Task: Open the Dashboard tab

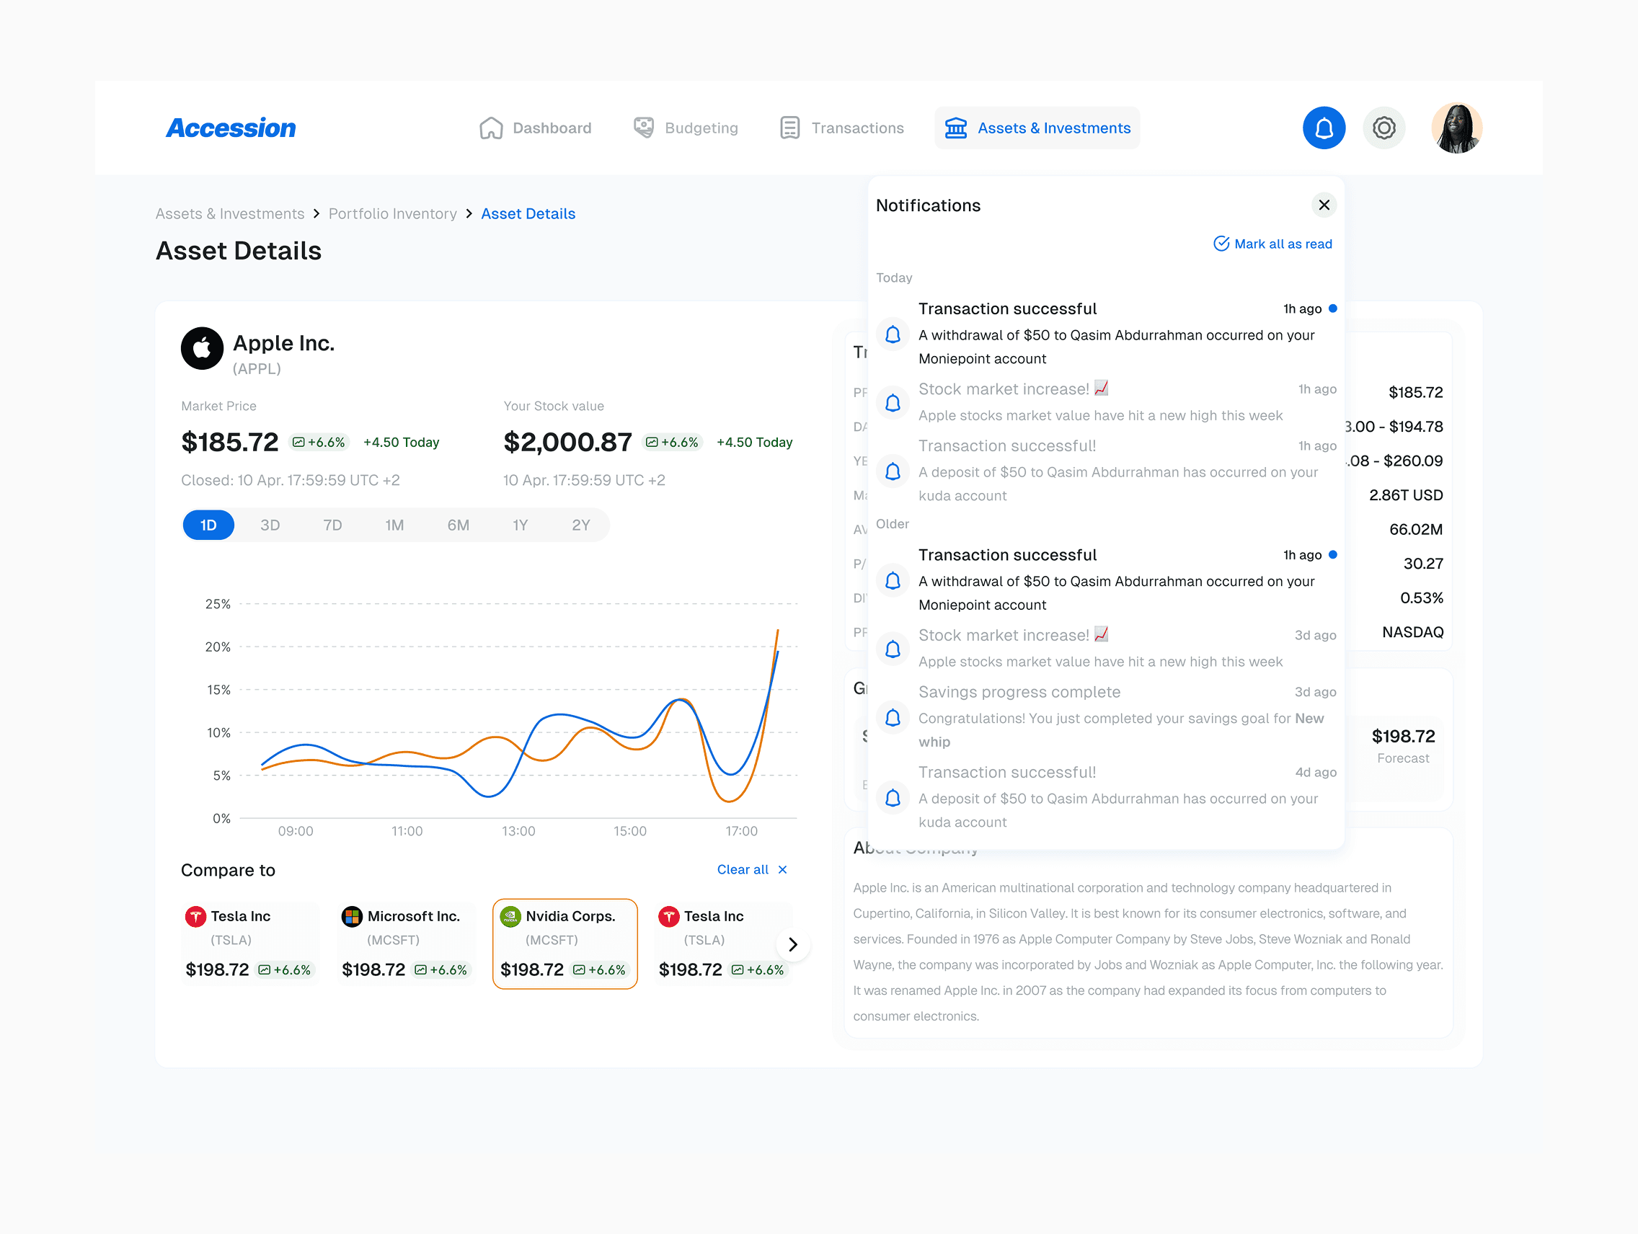Action: [535, 128]
